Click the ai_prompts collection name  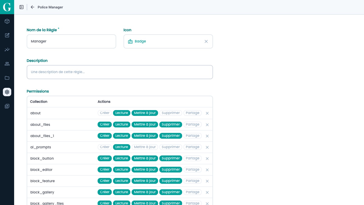pyautogui.click(x=41, y=147)
